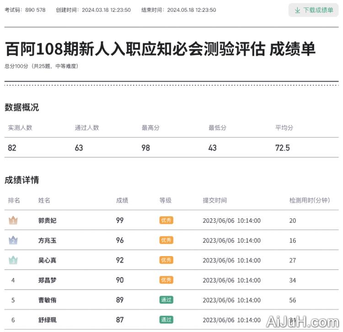Click the 通过人数 value 63

coord(79,148)
